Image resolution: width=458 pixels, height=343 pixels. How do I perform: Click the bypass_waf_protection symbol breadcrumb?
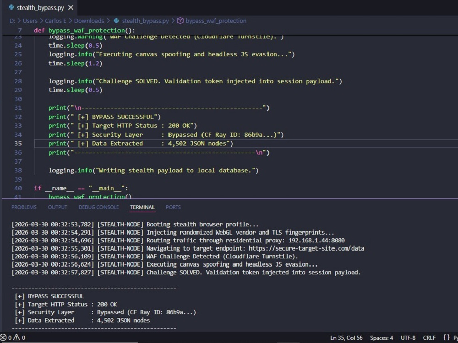point(216,21)
